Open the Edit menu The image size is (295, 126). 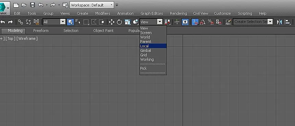pos(17,13)
